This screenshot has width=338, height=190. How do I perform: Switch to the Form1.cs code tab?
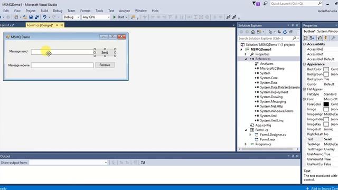[x=7, y=25]
